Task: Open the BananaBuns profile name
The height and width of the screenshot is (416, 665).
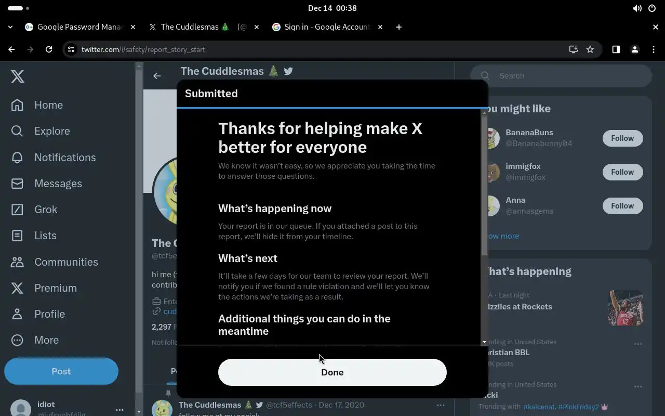Action: click(529, 133)
